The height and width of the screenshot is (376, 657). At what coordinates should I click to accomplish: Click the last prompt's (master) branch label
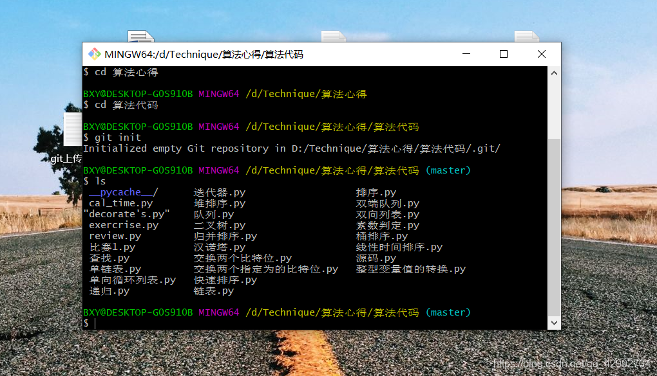448,312
